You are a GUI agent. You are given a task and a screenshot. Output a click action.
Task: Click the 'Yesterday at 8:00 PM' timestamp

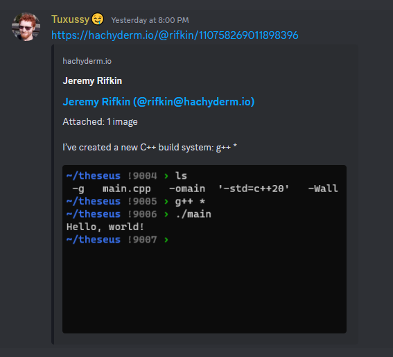pyautogui.click(x=150, y=20)
